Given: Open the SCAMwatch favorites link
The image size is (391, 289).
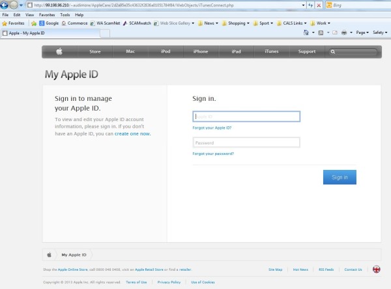Looking at the screenshot, I should [137, 23].
